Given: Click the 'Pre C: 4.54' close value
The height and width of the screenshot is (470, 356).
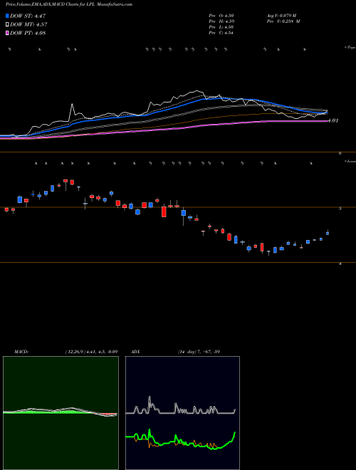Looking at the screenshot, I should click(221, 33).
